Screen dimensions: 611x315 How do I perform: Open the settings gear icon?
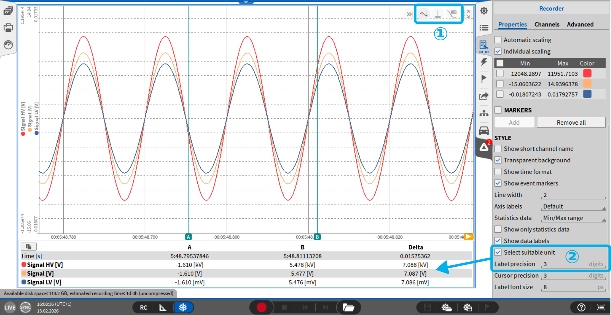pos(484,11)
